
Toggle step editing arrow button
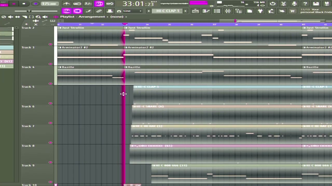tap(77, 11)
